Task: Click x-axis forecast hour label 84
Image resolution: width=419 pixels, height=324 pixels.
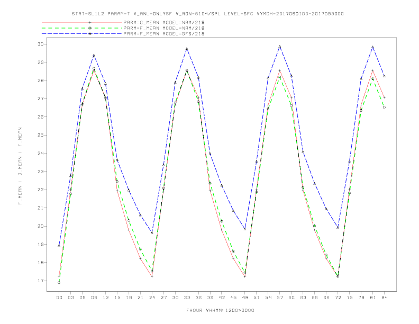Action: (385, 298)
